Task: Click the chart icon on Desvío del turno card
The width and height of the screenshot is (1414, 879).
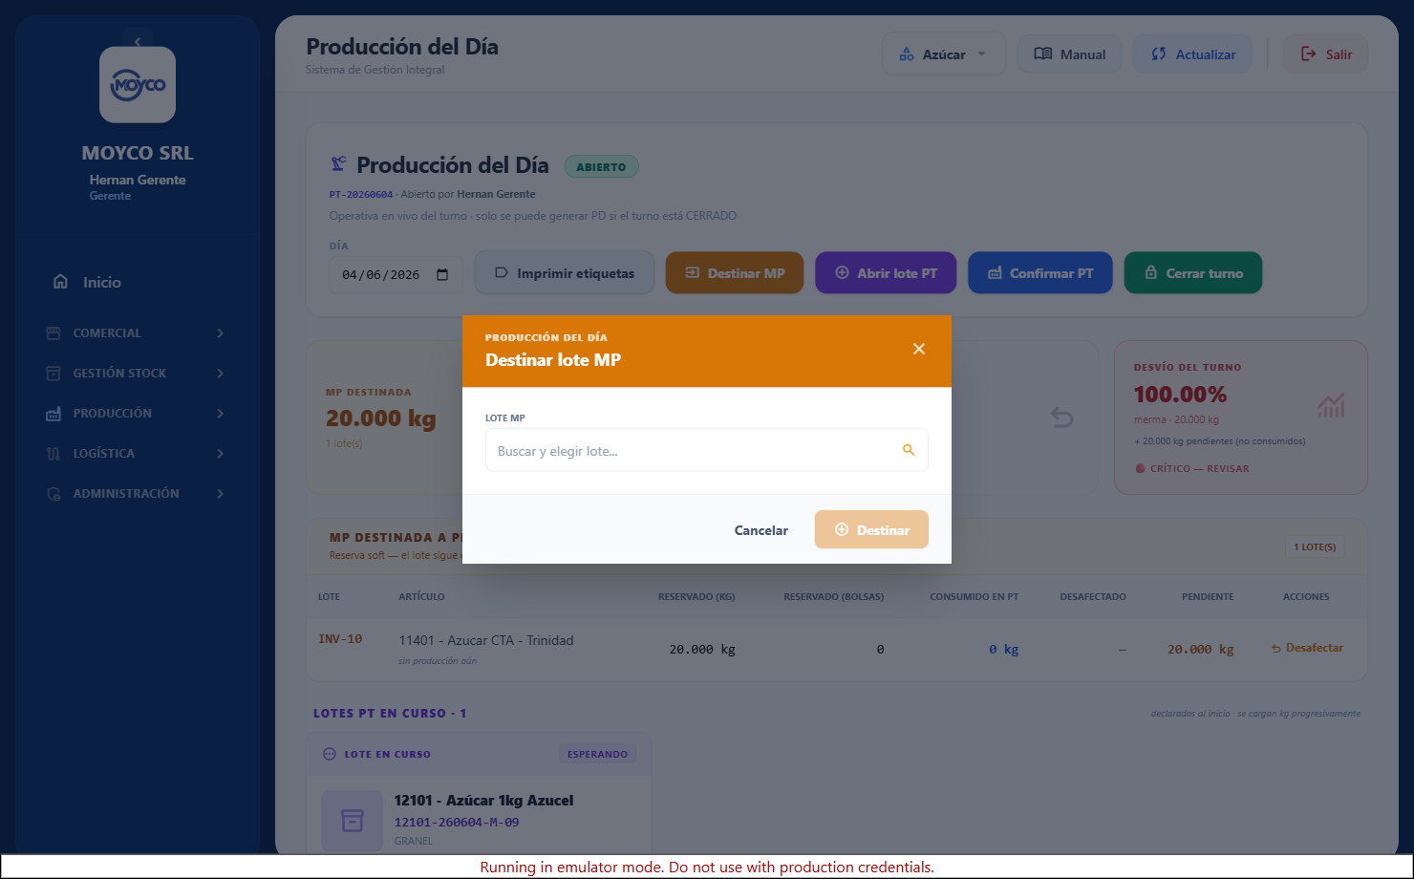Action: coord(1331,405)
